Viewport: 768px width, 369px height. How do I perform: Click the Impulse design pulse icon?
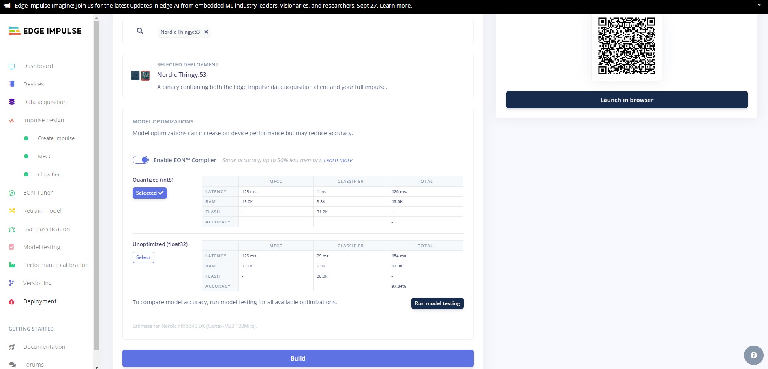[x=12, y=121]
